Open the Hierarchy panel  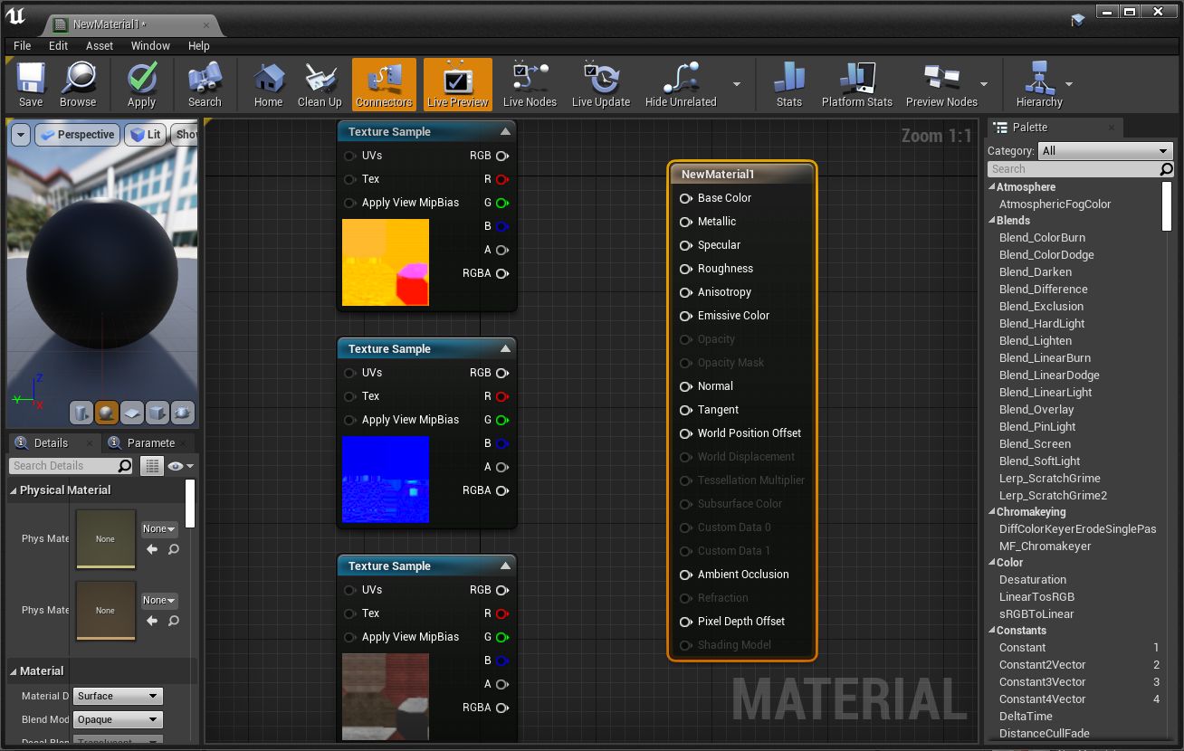coord(1038,84)
